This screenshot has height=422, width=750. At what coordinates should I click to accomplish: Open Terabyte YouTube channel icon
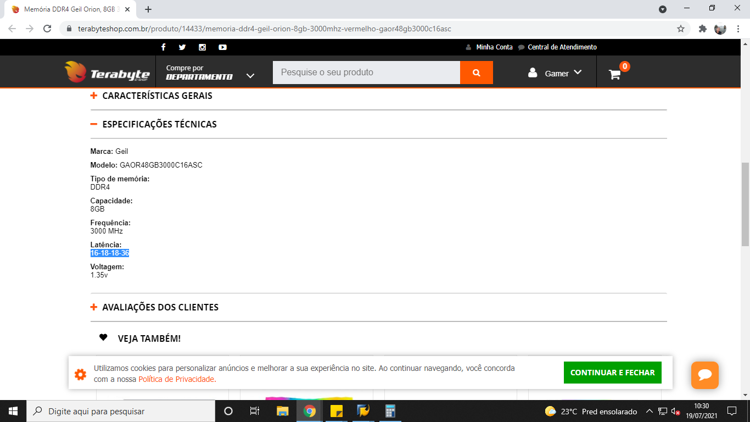pyautogui.click(x=222, y=47)
